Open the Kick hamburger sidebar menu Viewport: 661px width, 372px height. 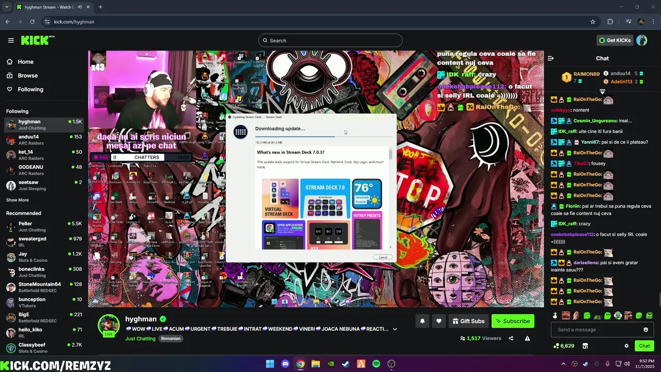click(x=11, y=40)
